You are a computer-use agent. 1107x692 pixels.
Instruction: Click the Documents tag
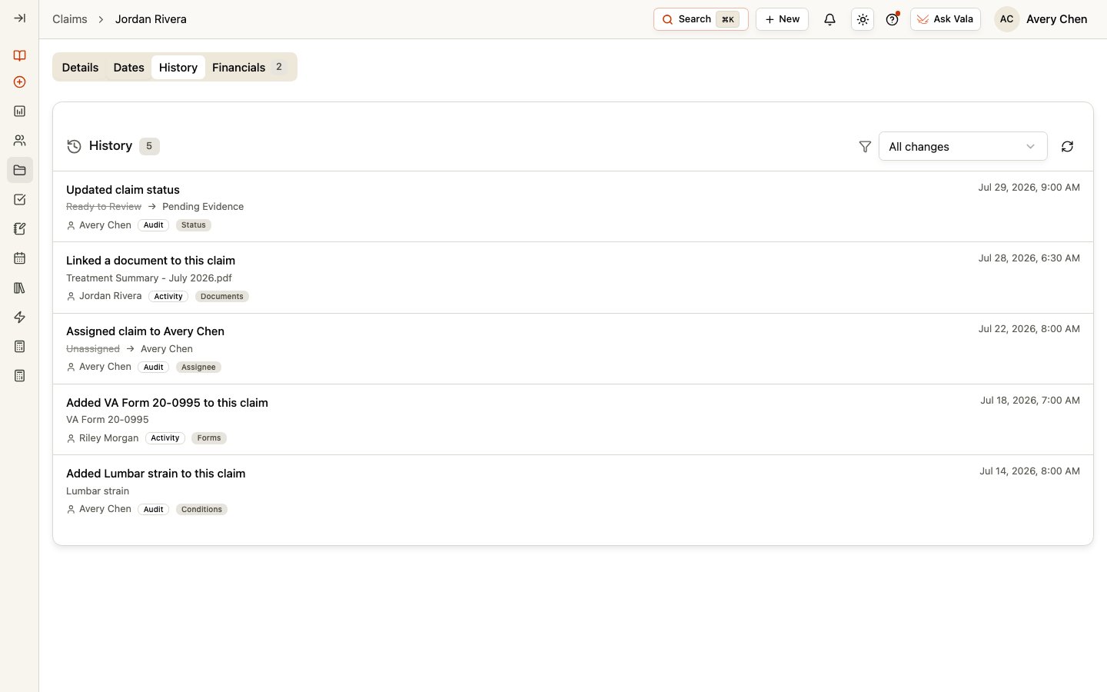click(222, 296)
